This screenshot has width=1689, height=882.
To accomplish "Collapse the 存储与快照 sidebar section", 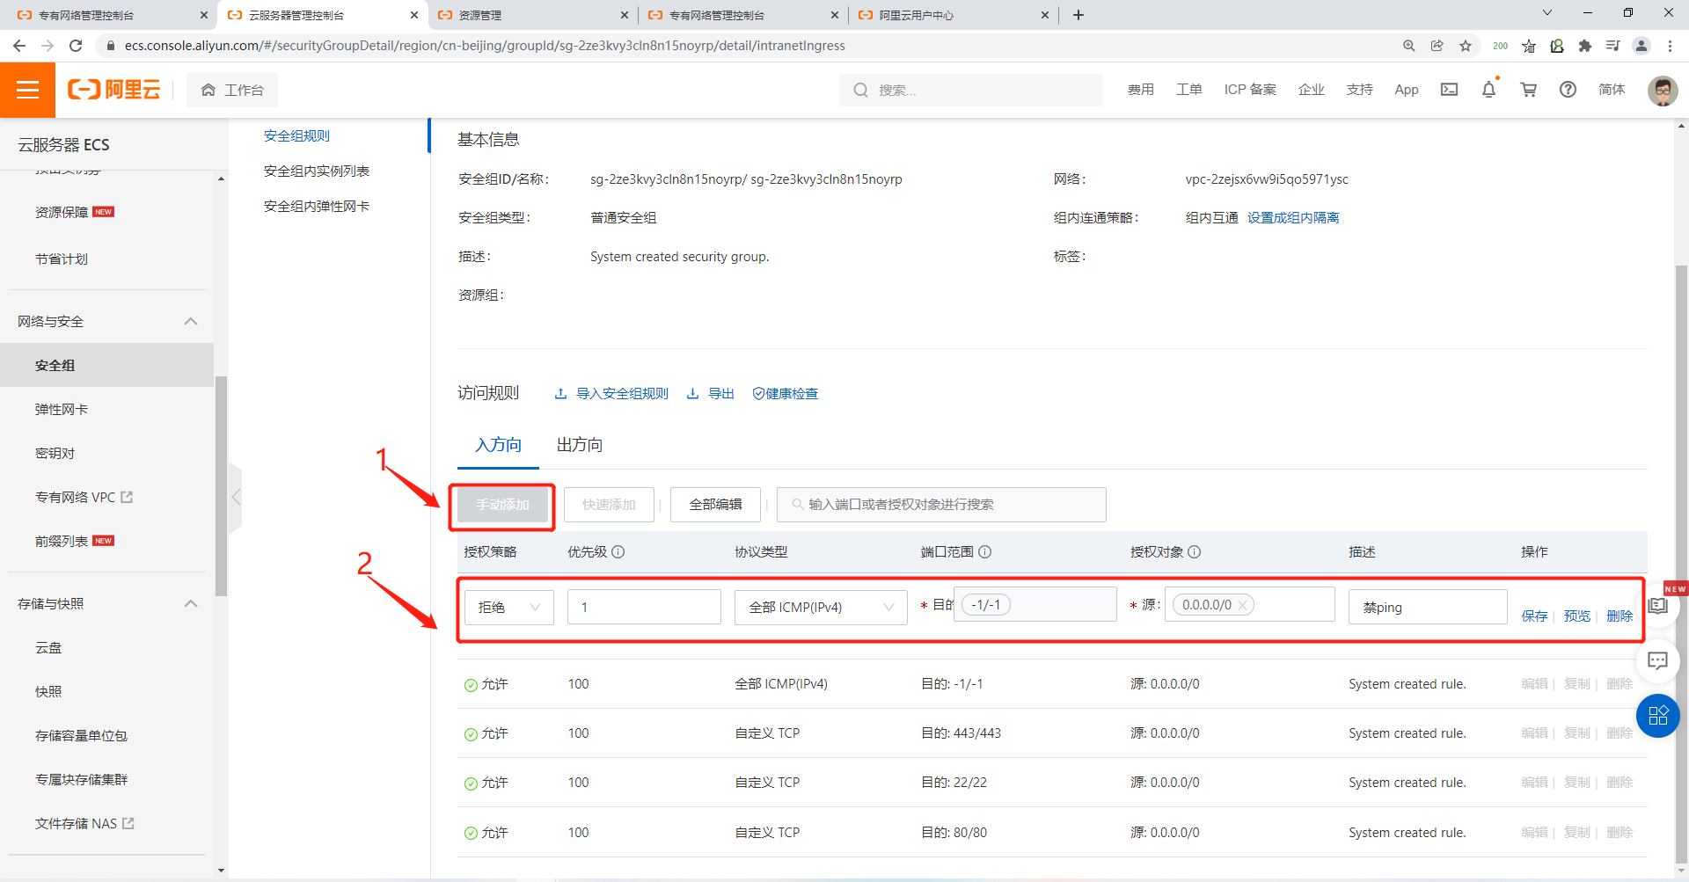I will tap(191, 604).
